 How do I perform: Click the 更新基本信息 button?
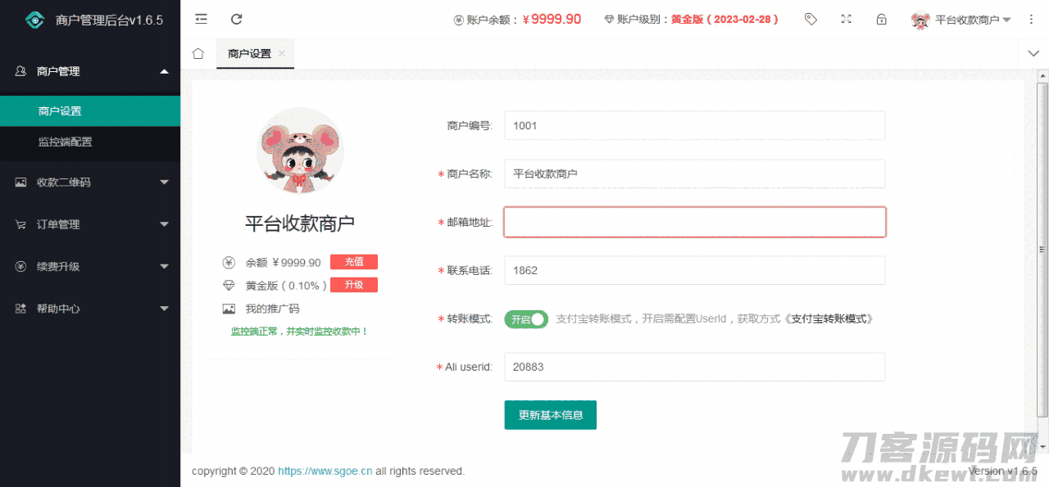pyautogui.click(x=550, y=415)
